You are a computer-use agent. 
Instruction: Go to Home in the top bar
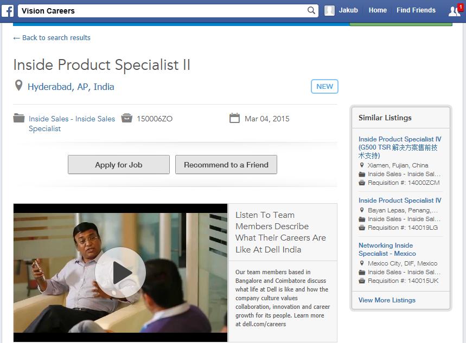378,10
